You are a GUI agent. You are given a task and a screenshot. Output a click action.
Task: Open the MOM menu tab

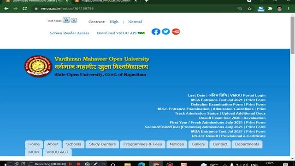(x=34, y=152)
